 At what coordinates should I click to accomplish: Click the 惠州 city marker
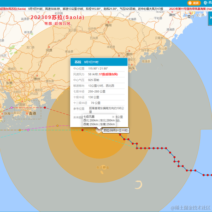click(37, 76)
